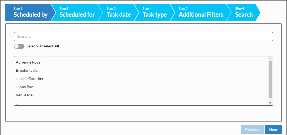Click the Previous button
This screenshot has width=287, height=135.
coord(253,130)
